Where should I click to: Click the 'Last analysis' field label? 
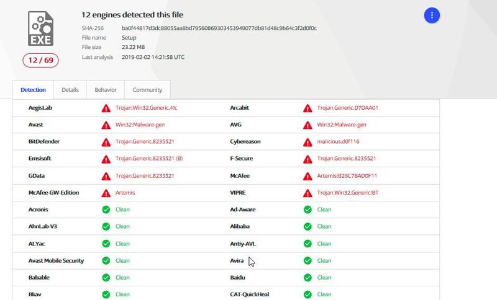(x=98, y=57)
